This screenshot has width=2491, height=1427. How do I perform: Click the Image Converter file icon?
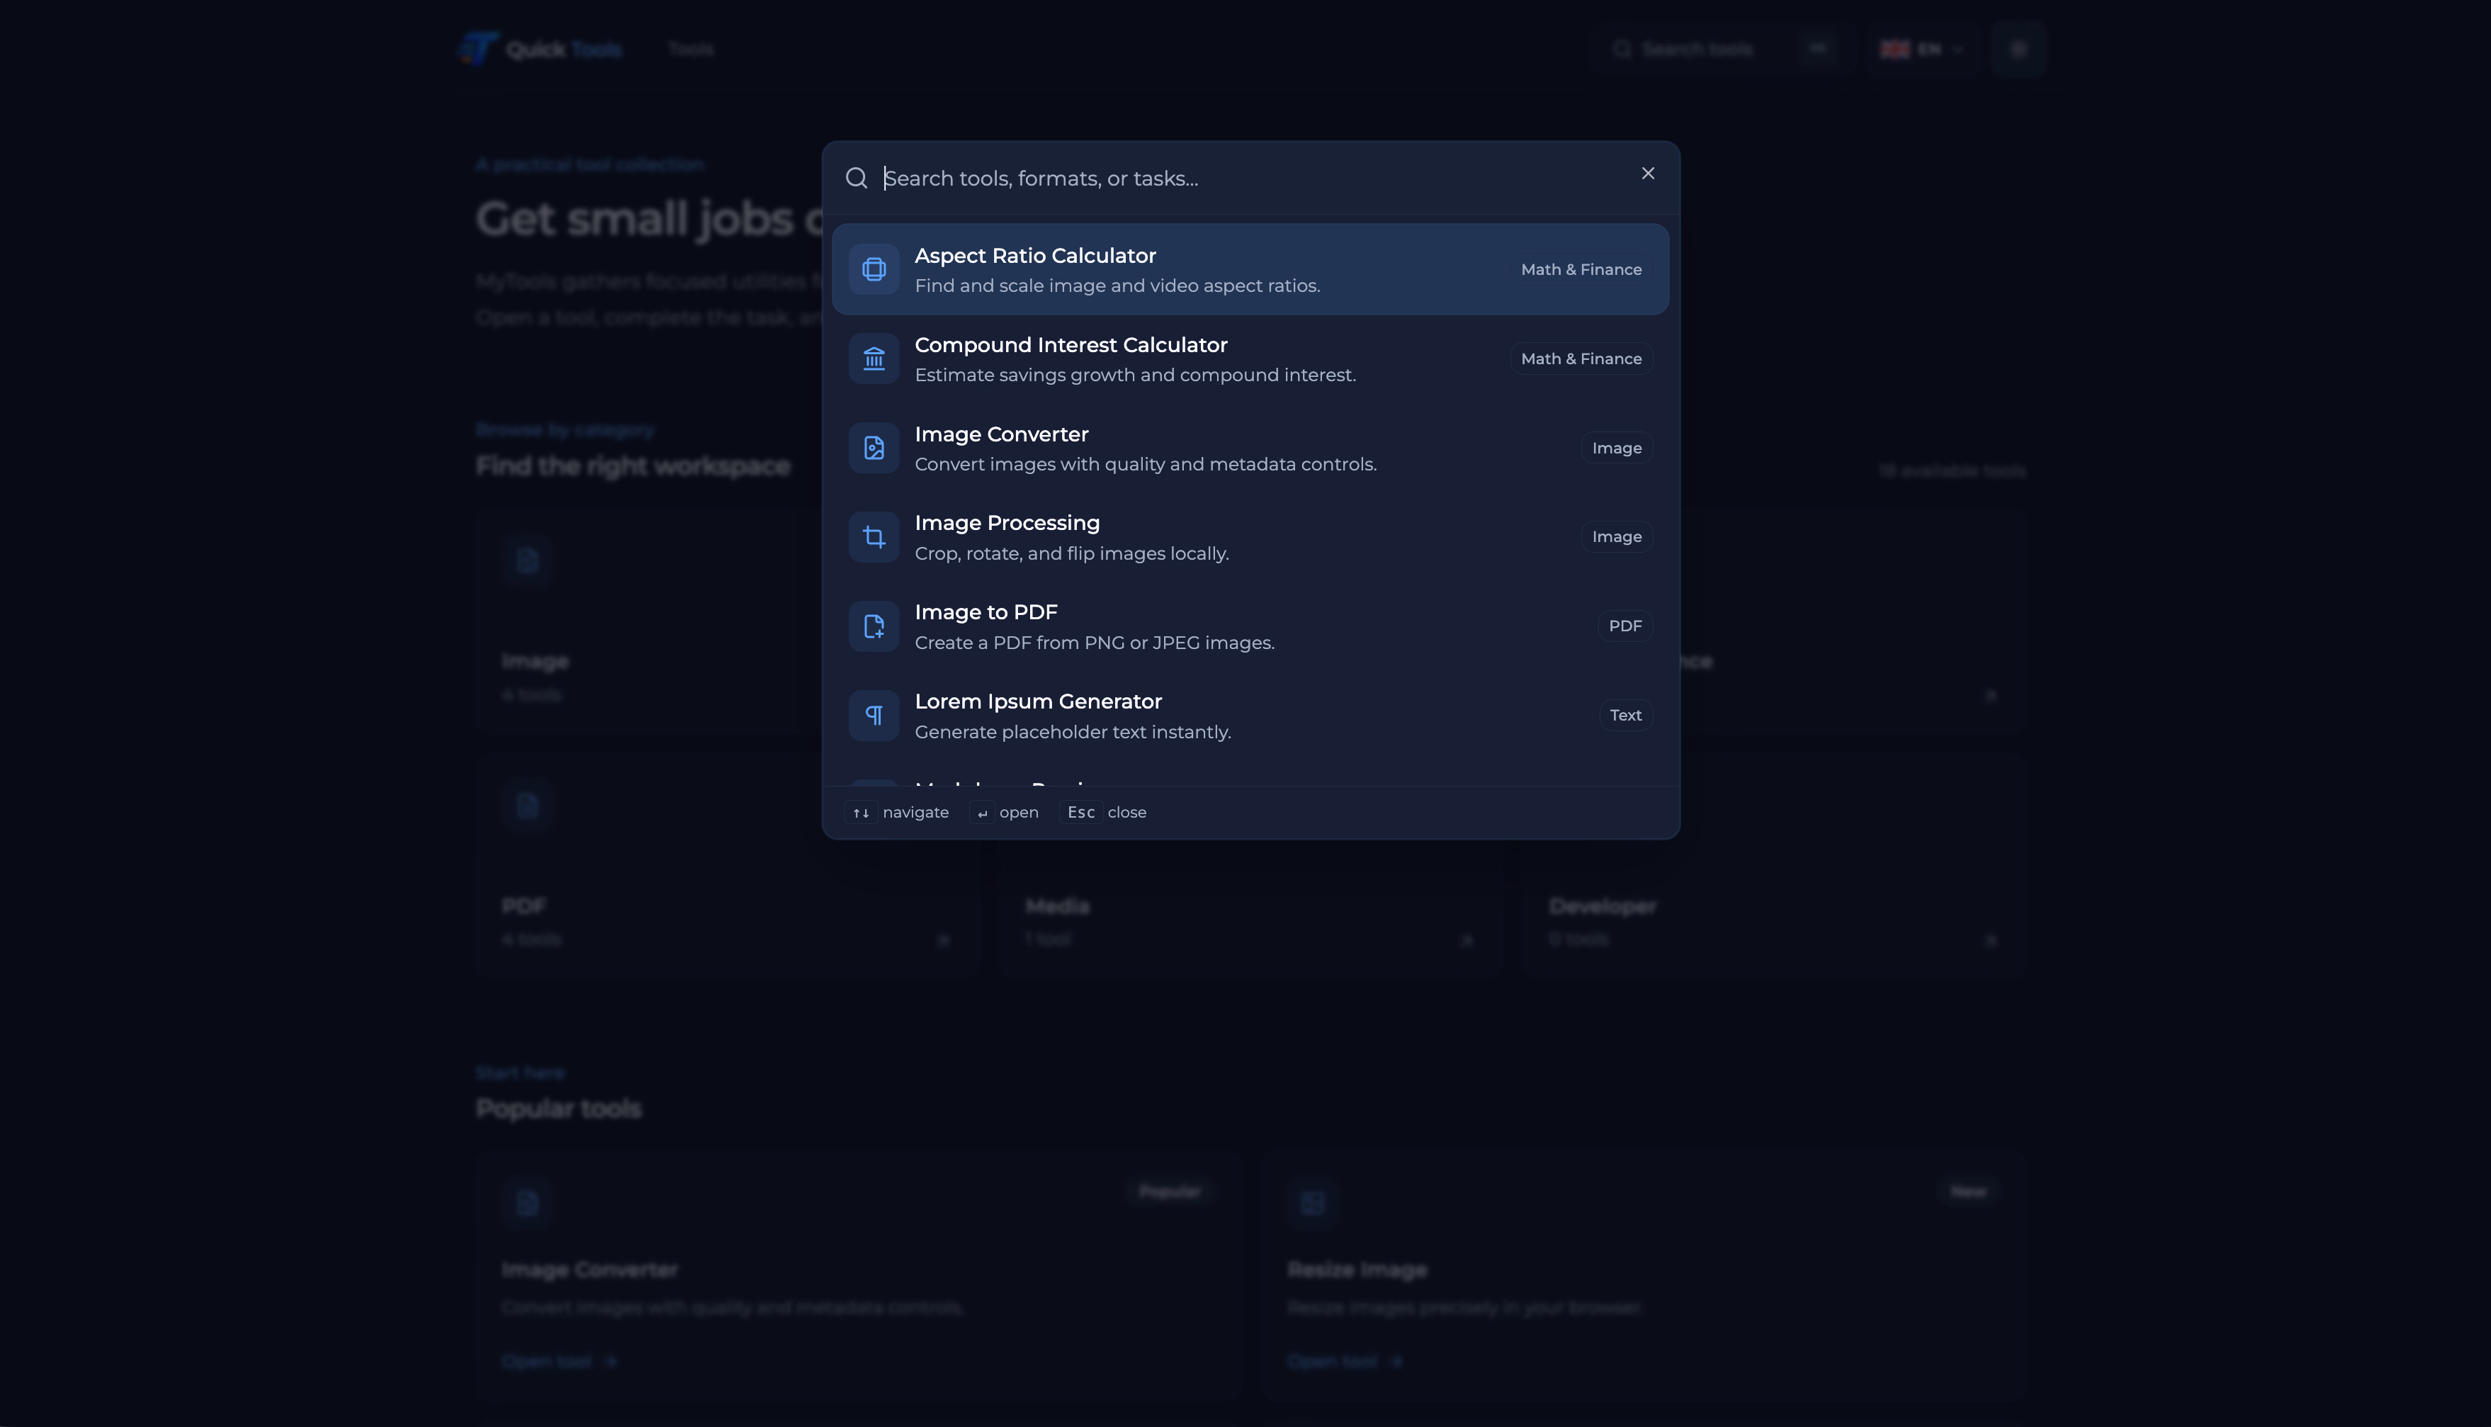874,448
